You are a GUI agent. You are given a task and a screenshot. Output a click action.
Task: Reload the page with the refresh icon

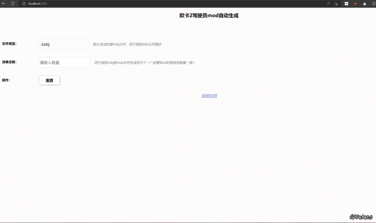[13, 4]
